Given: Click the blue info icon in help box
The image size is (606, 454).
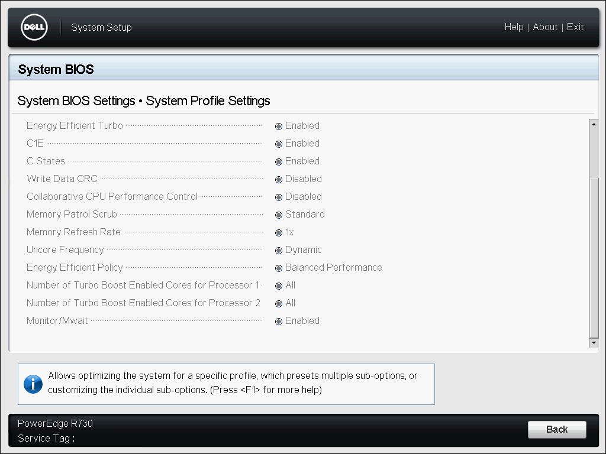Looking at the screenshot, I should coord(33,384).
